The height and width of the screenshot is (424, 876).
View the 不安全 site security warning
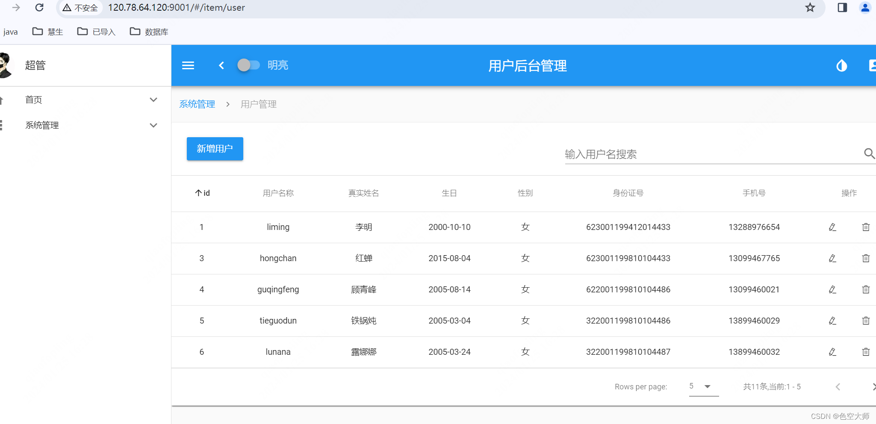pos(80,8)
